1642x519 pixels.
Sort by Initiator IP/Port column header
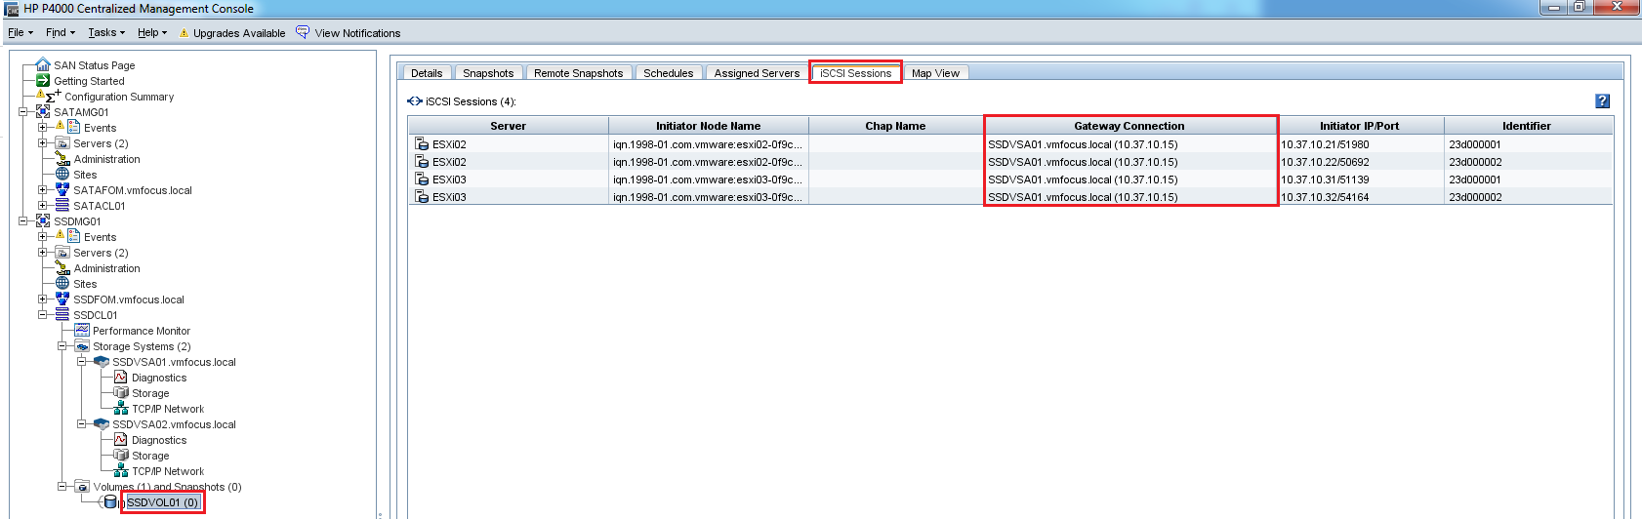point(1359,126)
